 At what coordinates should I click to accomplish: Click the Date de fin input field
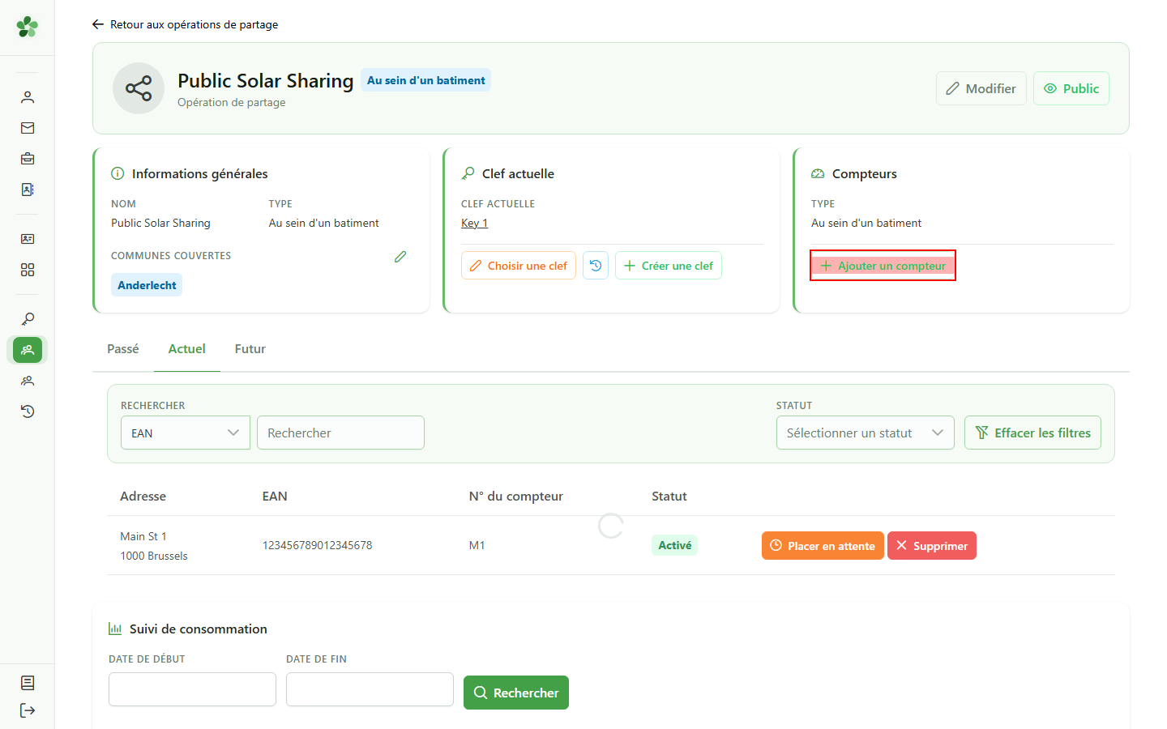pos(370,689)
